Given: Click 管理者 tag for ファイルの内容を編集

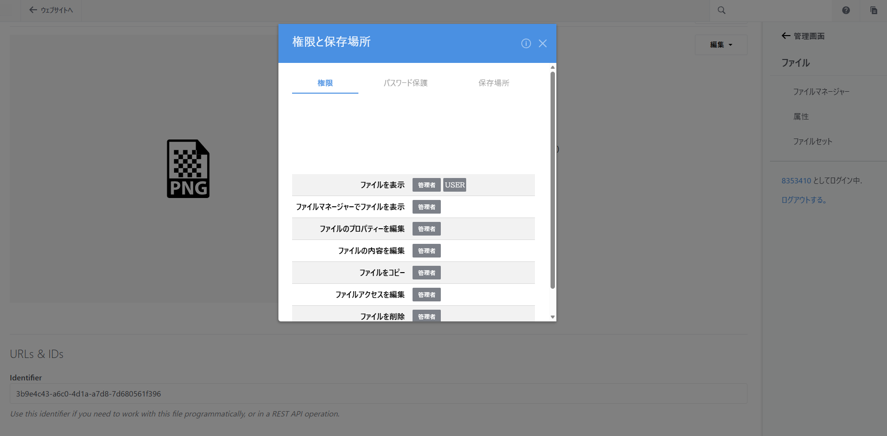Looking at the screenshot, I should [426, 251].
